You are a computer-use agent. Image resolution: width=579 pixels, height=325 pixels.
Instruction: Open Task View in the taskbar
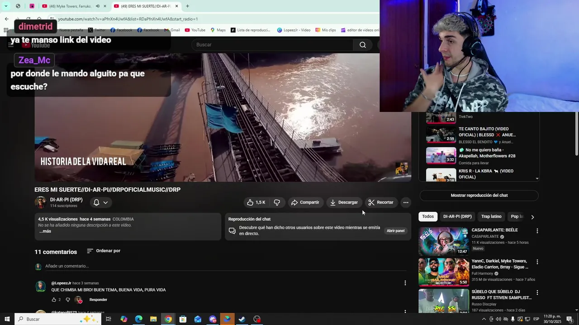click(x=109, y=319)
